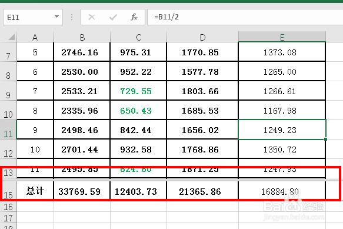This screenshot has width=343, height=229.
Task: Select row 15 header
Action: click(x=8, y=190)
